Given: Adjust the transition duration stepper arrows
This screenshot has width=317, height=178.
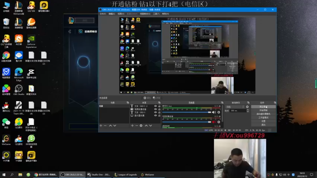Looking at the screenshot, I should pos(248,111).
